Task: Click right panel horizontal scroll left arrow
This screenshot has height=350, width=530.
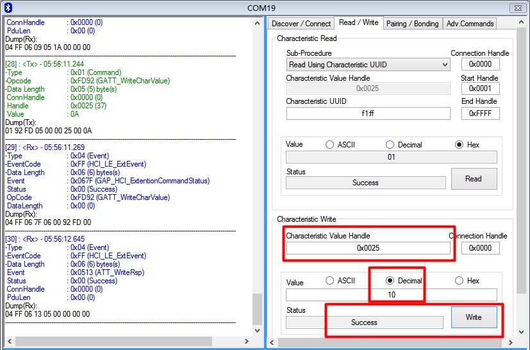Action: 272,342
